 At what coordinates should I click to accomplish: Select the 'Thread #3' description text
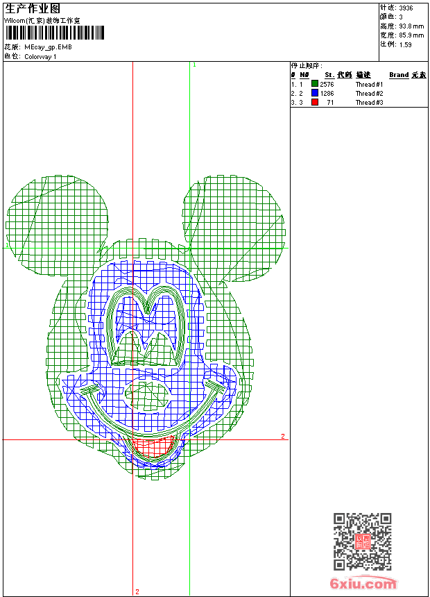(369, 103)
